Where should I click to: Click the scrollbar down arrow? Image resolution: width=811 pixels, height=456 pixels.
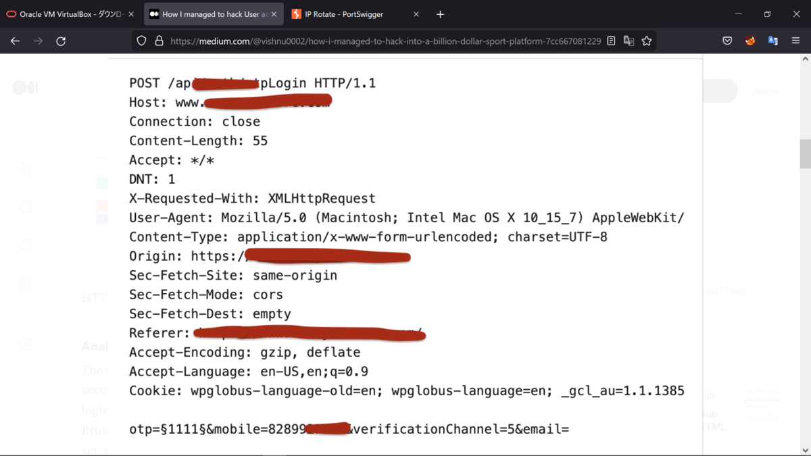pos(805,450)
